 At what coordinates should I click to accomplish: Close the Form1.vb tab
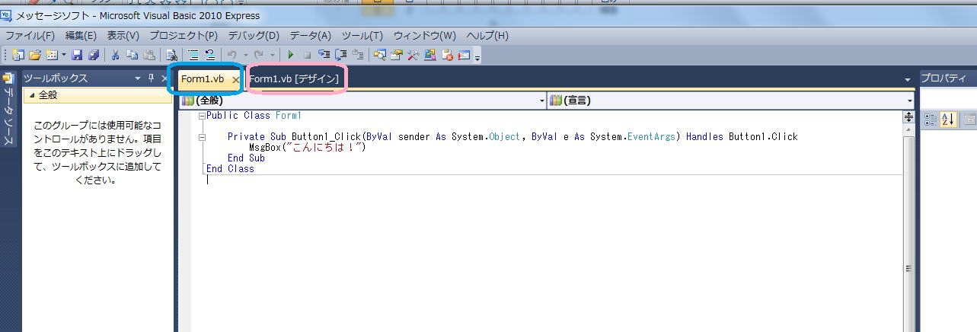235,80
